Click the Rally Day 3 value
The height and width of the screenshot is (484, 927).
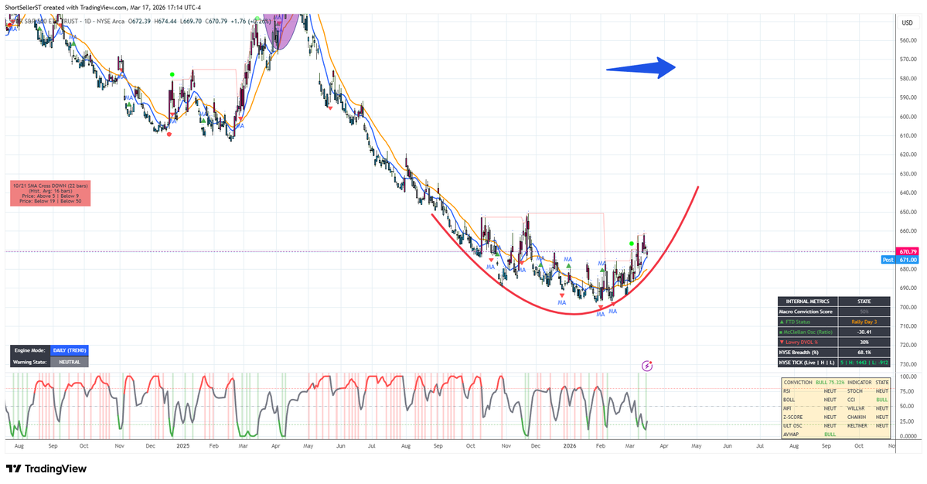[x=864, y=322]
